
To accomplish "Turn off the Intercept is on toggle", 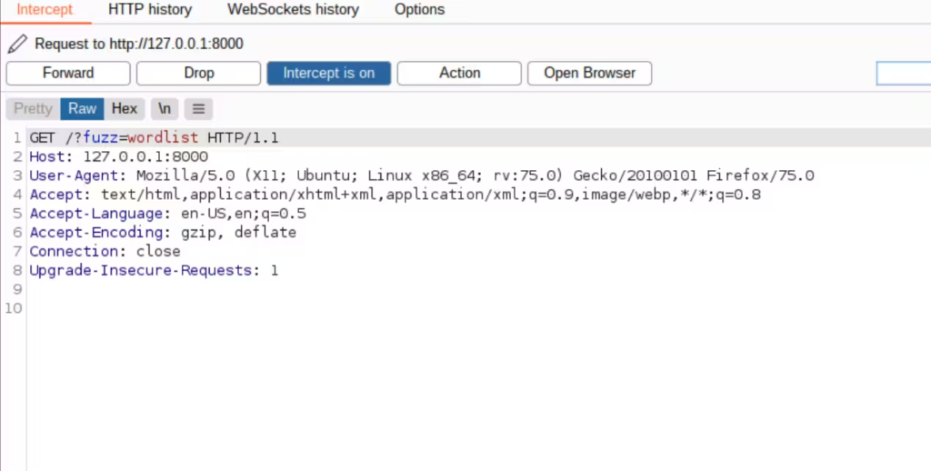I will coord(329,73).
